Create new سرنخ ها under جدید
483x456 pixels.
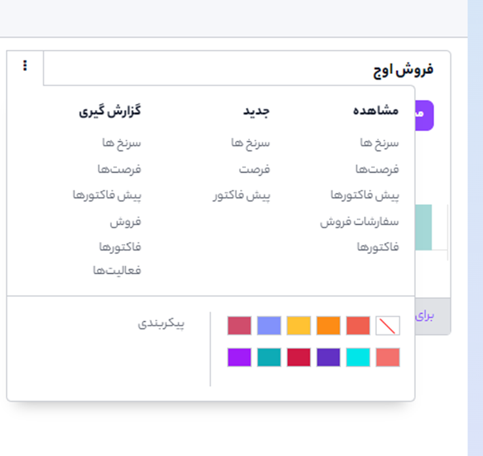[x=250, y=143]
